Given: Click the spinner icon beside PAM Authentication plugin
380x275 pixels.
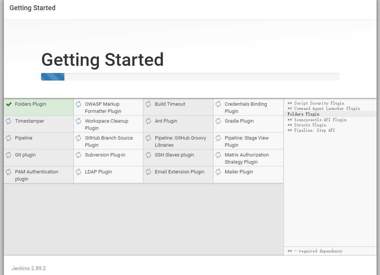Looking at the screenshot, I should [x=9, y=172].
